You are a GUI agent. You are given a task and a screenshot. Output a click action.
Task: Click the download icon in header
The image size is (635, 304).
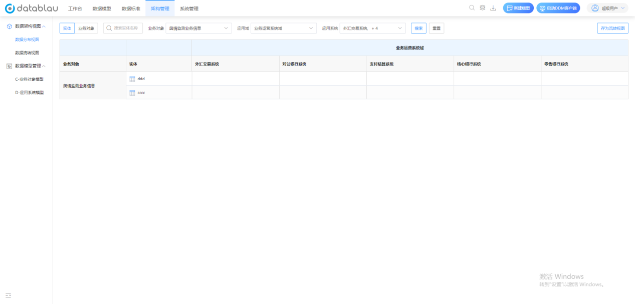click(x=493, y=8)
